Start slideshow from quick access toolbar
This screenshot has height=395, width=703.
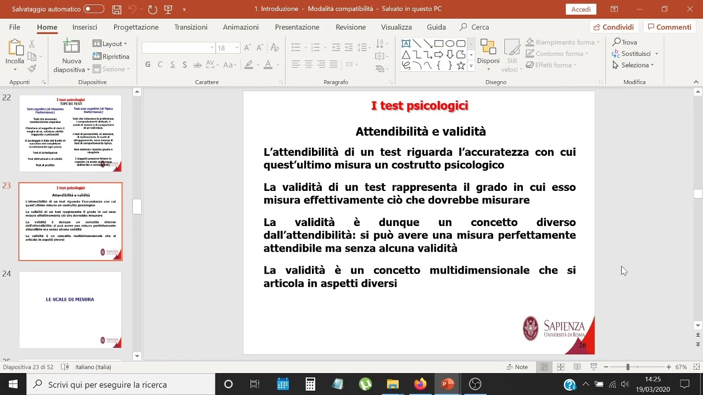pyautogui.click(x=168, y=9)
